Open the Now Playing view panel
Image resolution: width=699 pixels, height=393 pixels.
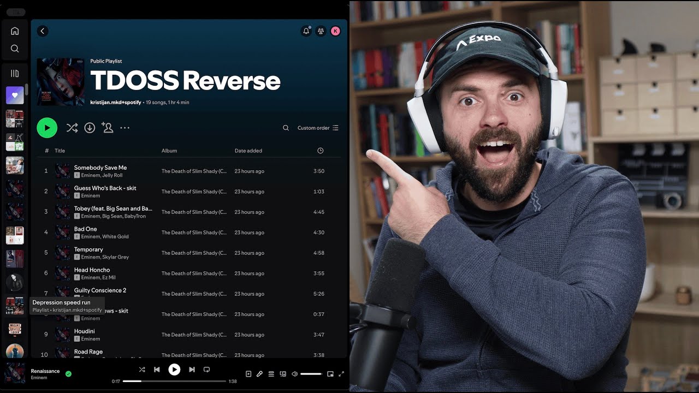pos(248,374)
